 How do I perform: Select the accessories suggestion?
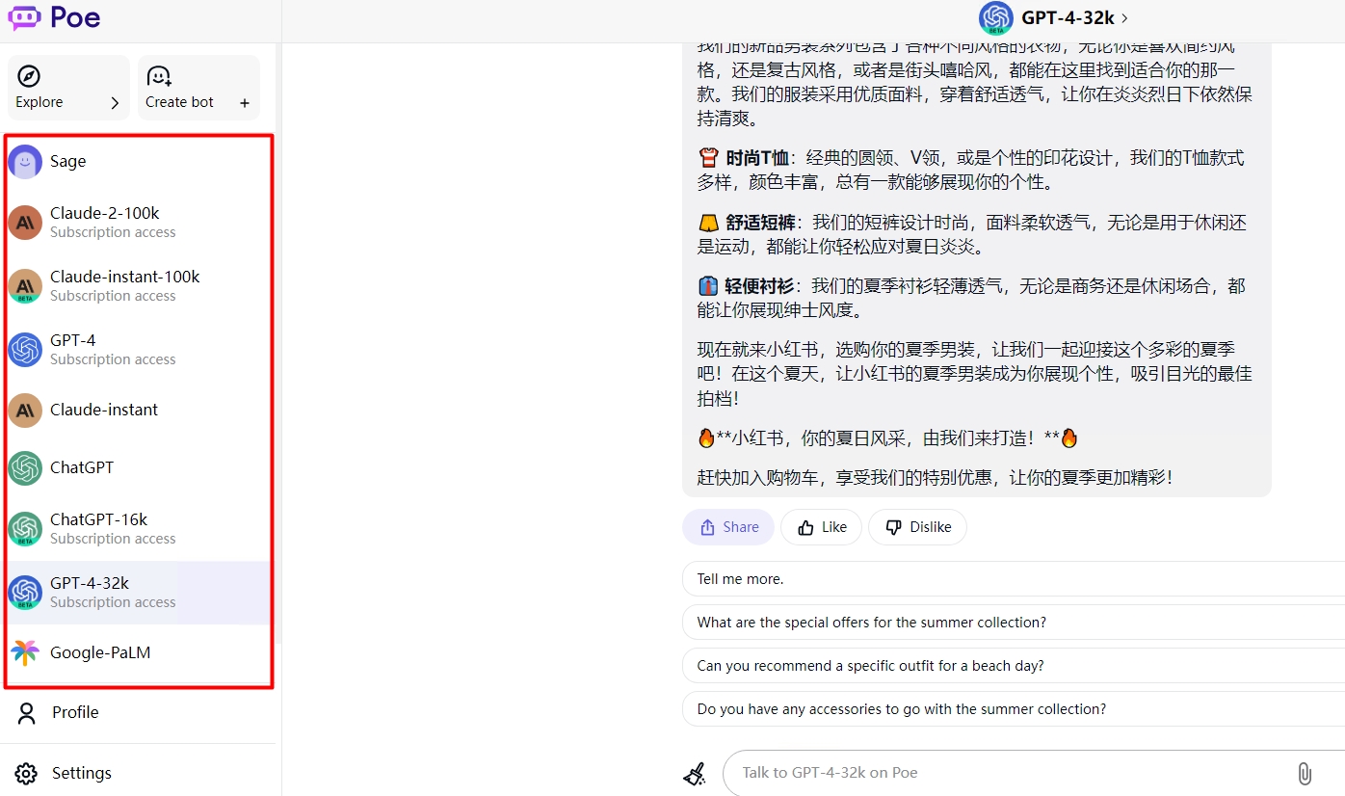(1014, 709)
